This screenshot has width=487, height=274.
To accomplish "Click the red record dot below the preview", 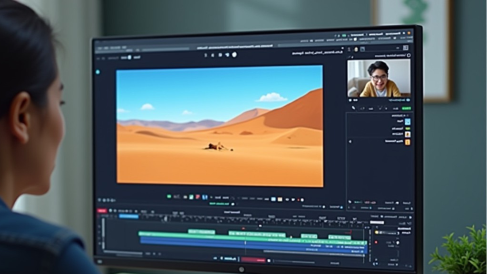I will [x=299, y=200].
